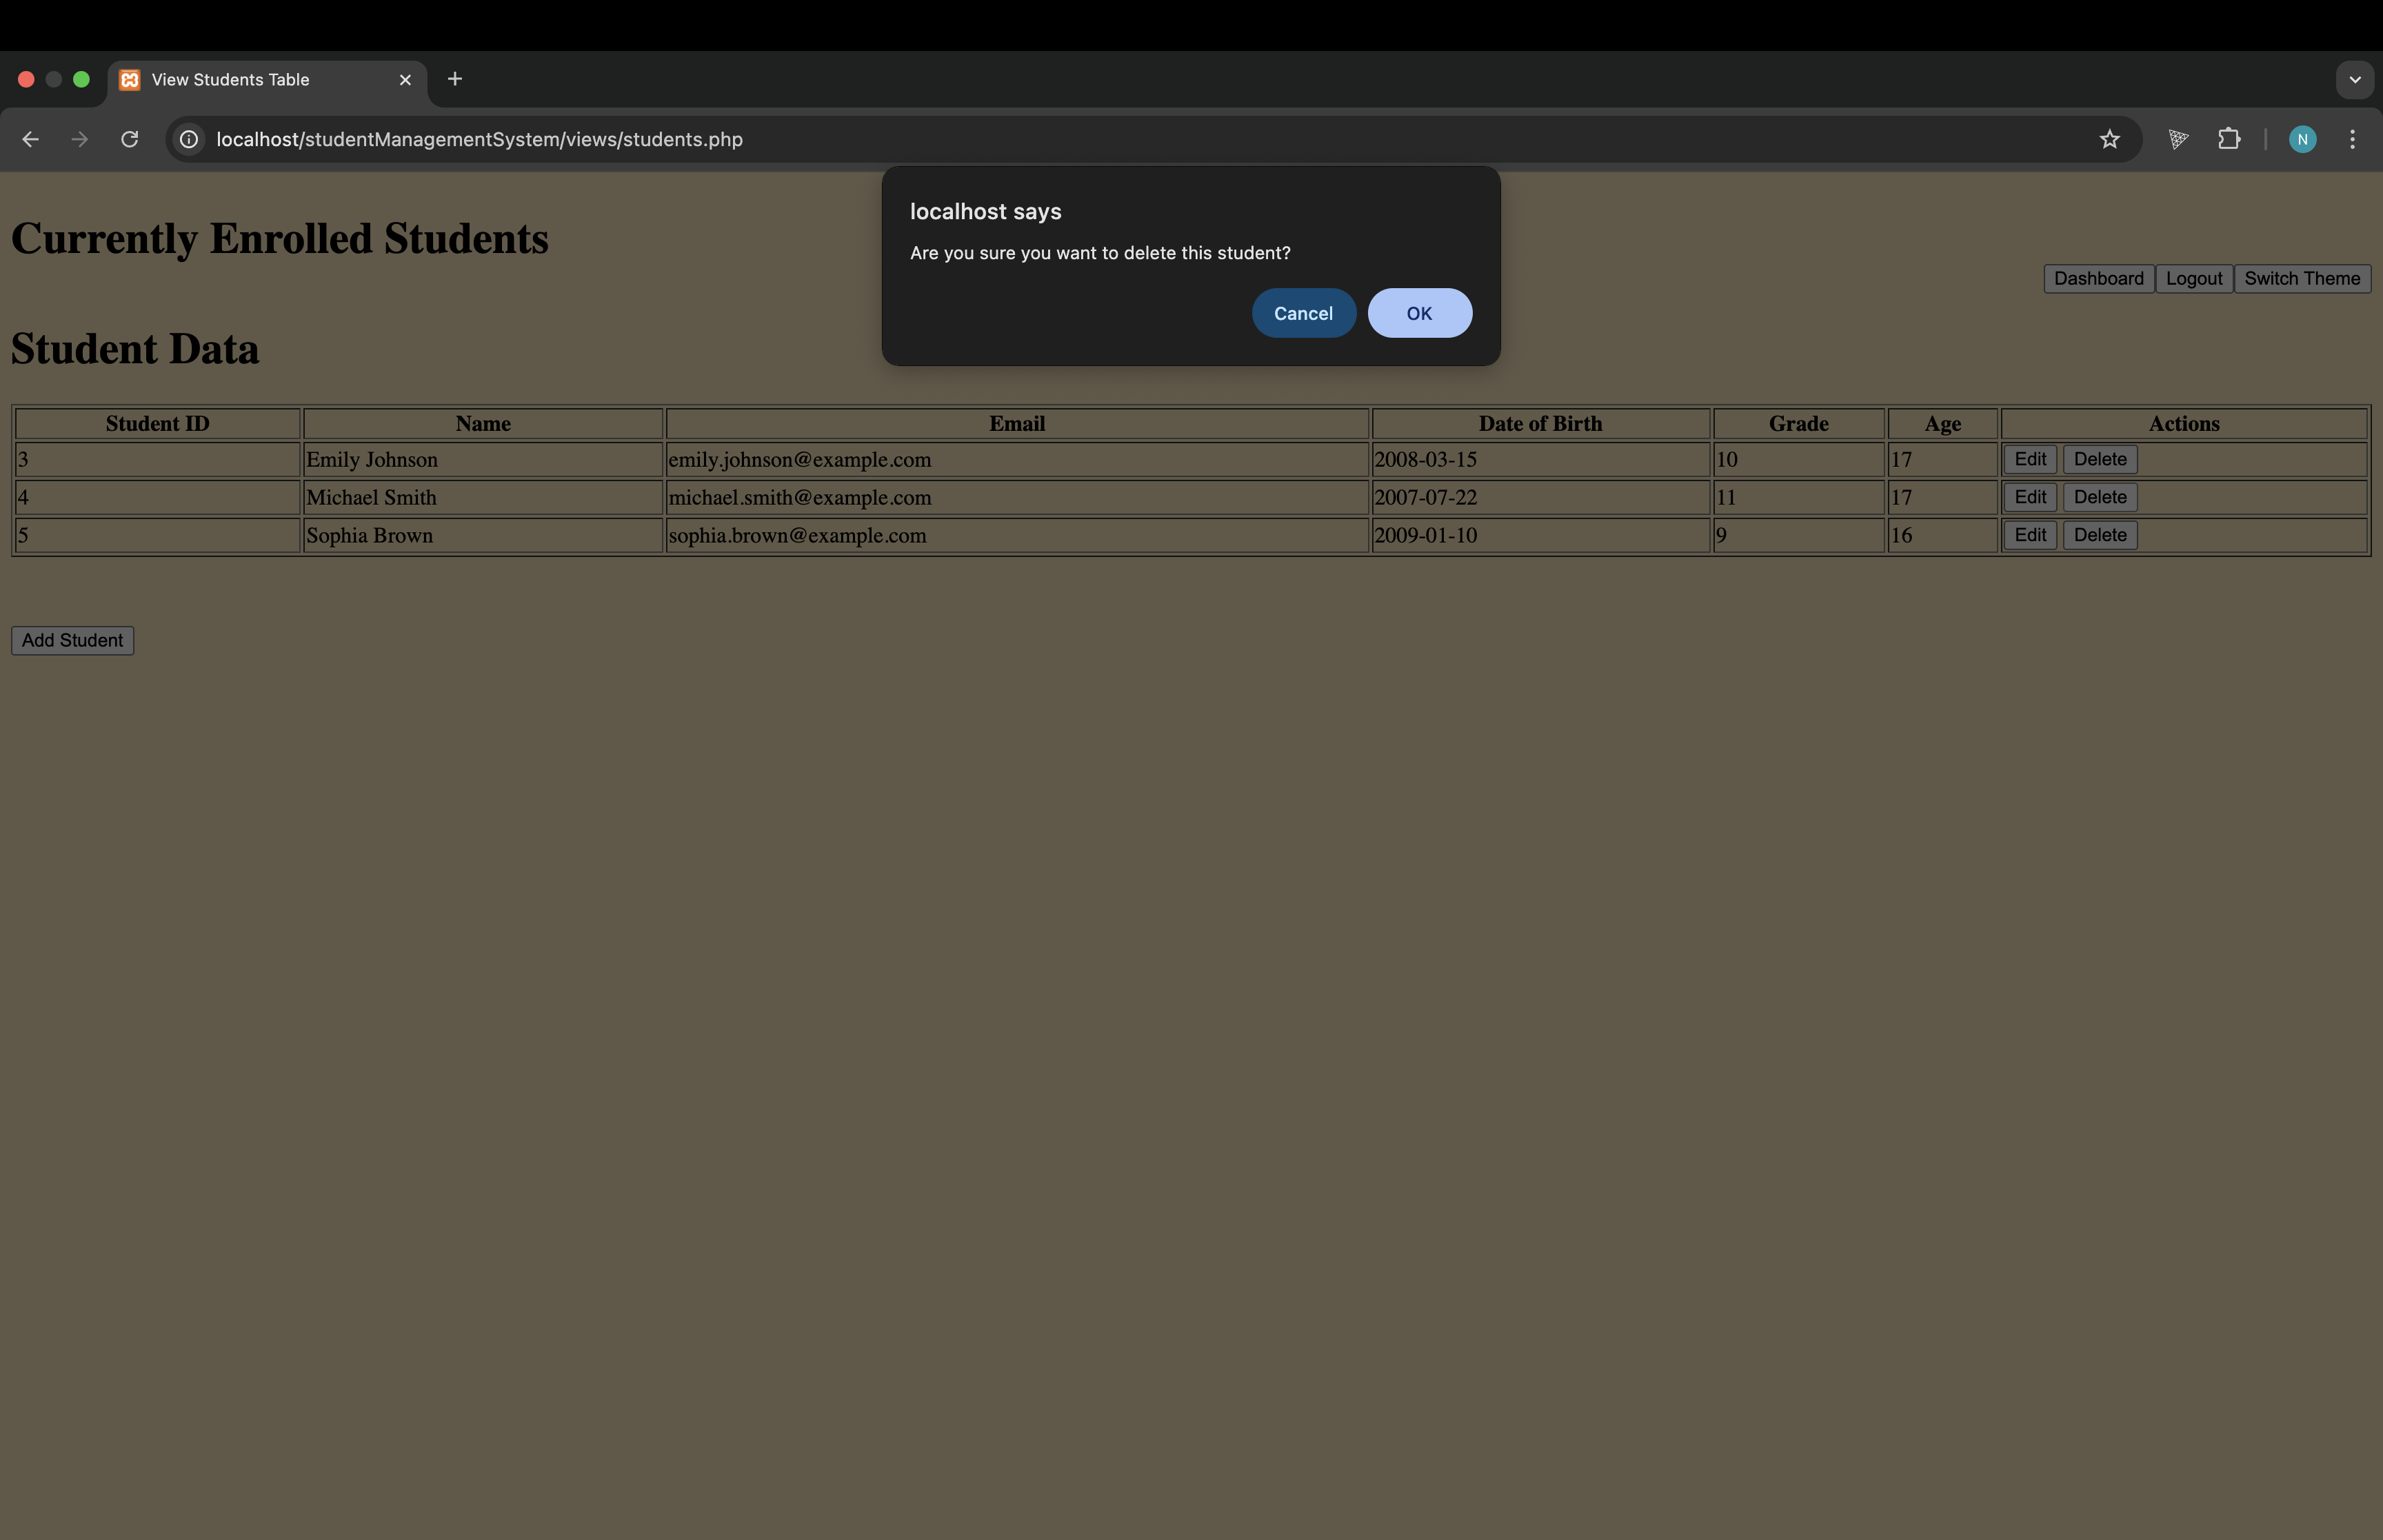
Task: Click the 'Age' column header
Action: (1942, 424)
